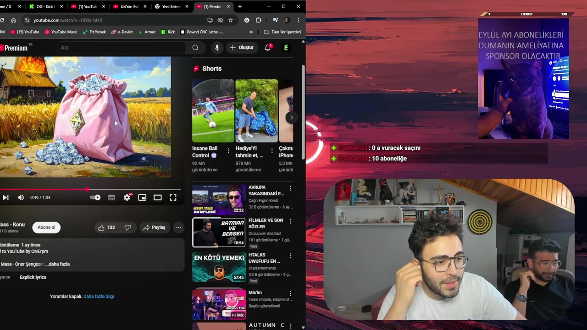Open the YouTube account avatar menu
Screen dimensions: 587x330
click(x=286, y=48)
